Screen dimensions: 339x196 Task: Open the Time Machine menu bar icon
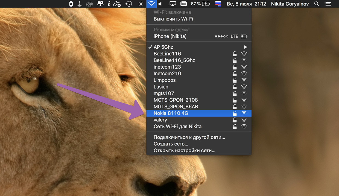click(x=129, y=4)
